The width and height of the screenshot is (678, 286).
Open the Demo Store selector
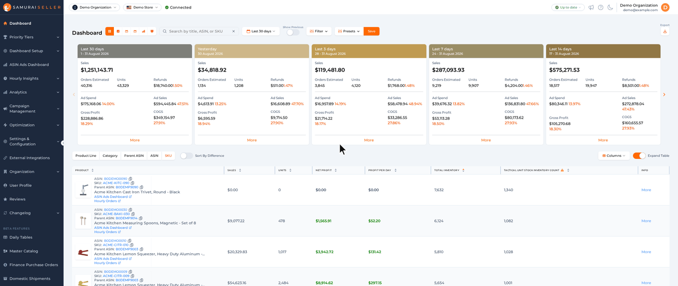142,7
